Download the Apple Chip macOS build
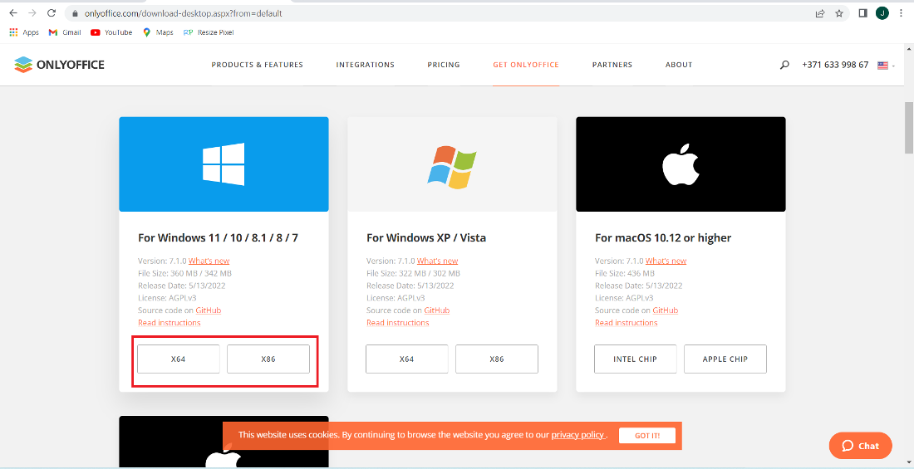Viewport: 914px width, 469px height. pos(725,359)
